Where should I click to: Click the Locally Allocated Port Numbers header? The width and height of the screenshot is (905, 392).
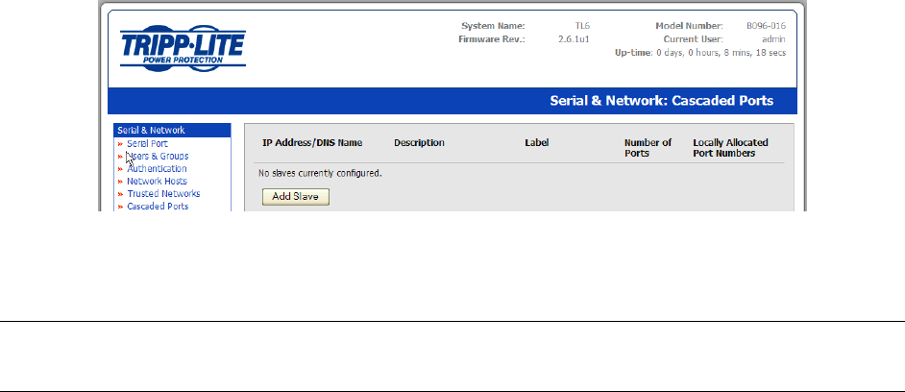coord(730,148)
